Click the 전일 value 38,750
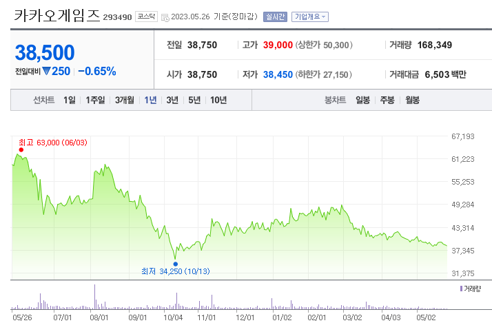 pos(202,45)
